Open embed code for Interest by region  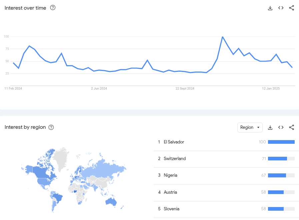(281, 127)
